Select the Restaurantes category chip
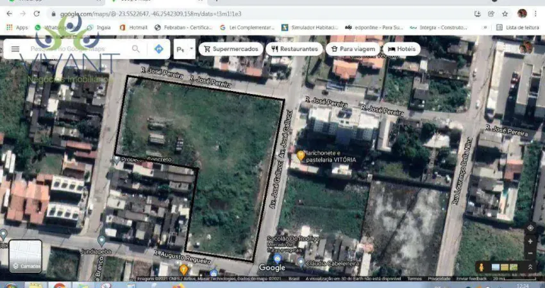This screenshot has width=545, height=288. [x=294, y=49]
